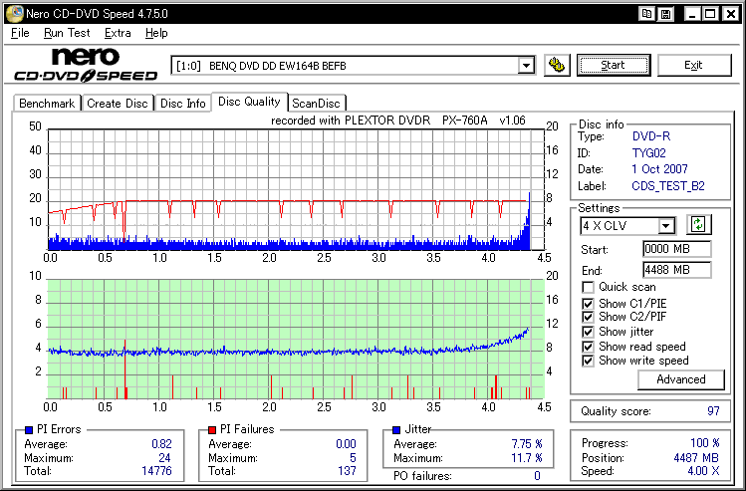Open the File menu
Viewport: 746px width, 491px height.
[20, 33]
